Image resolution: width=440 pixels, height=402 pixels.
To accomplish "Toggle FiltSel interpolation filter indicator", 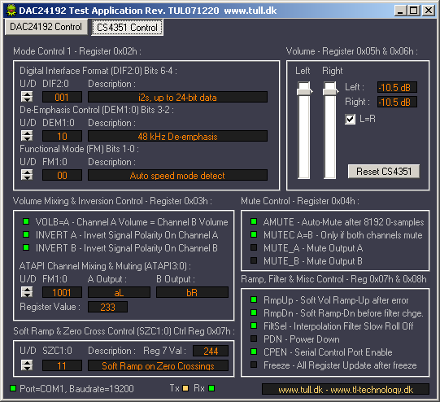I will [x=254, y=326].
